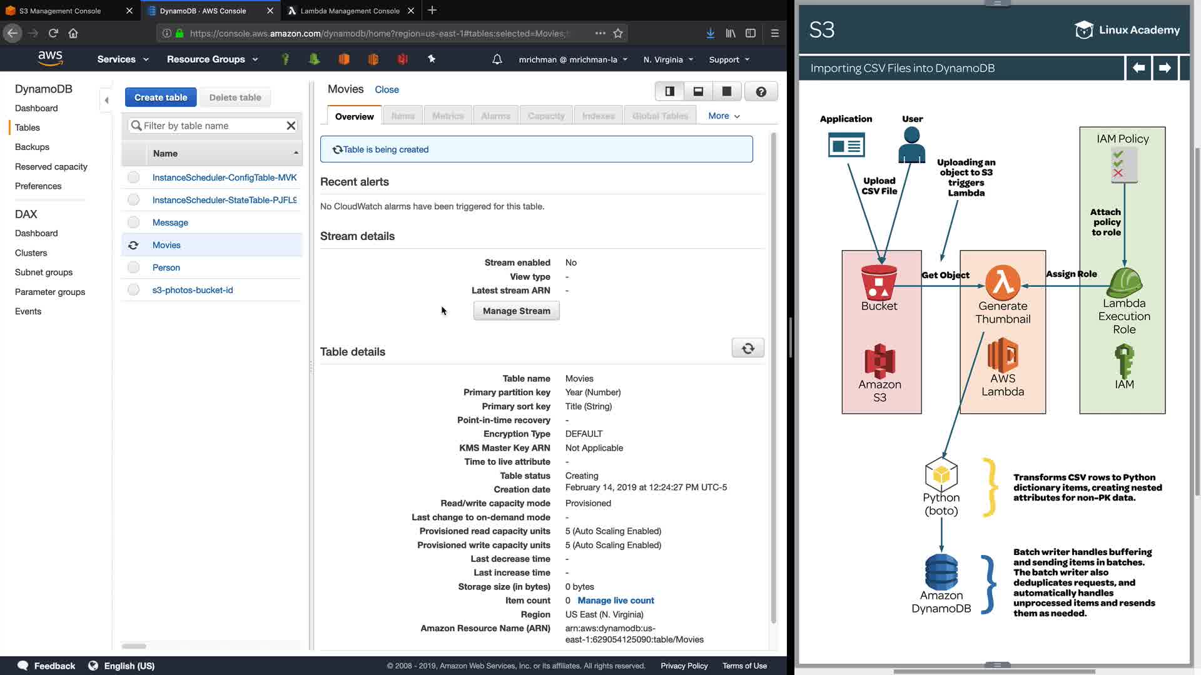Open the N. Virginia region selector

click(668, 59)
